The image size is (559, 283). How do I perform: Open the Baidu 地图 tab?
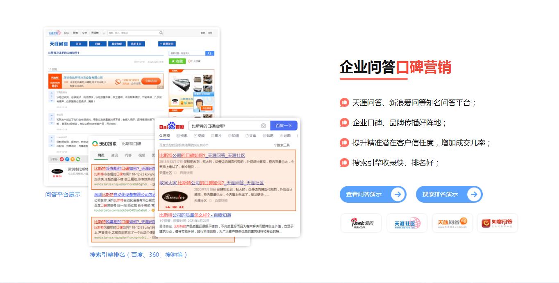(x=285, y=136)
